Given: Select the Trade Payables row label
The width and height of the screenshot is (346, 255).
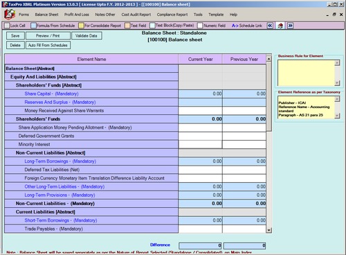Looking at the screenshot, I should pyautogui.click(x=91, y=229).
